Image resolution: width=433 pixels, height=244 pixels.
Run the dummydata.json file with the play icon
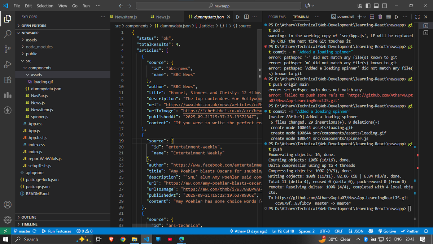[x=237, y=16]
